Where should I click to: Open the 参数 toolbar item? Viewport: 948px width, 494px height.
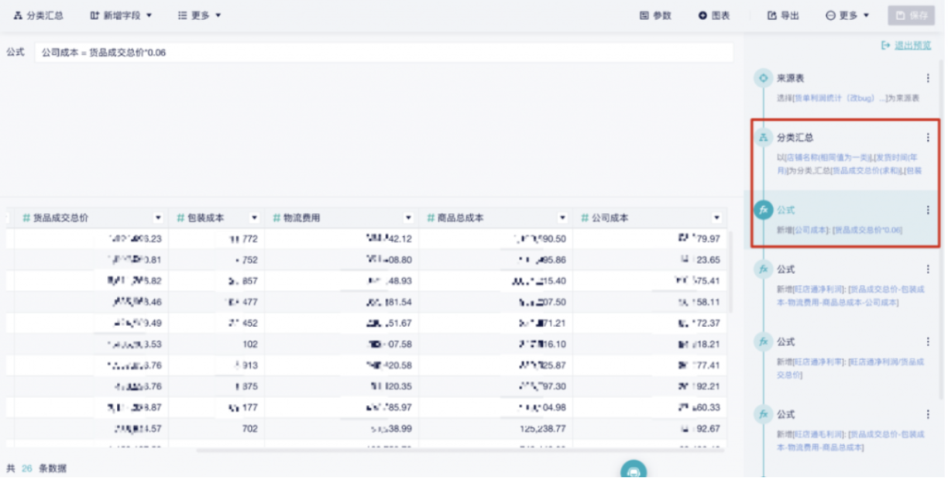tap(655, 15)
